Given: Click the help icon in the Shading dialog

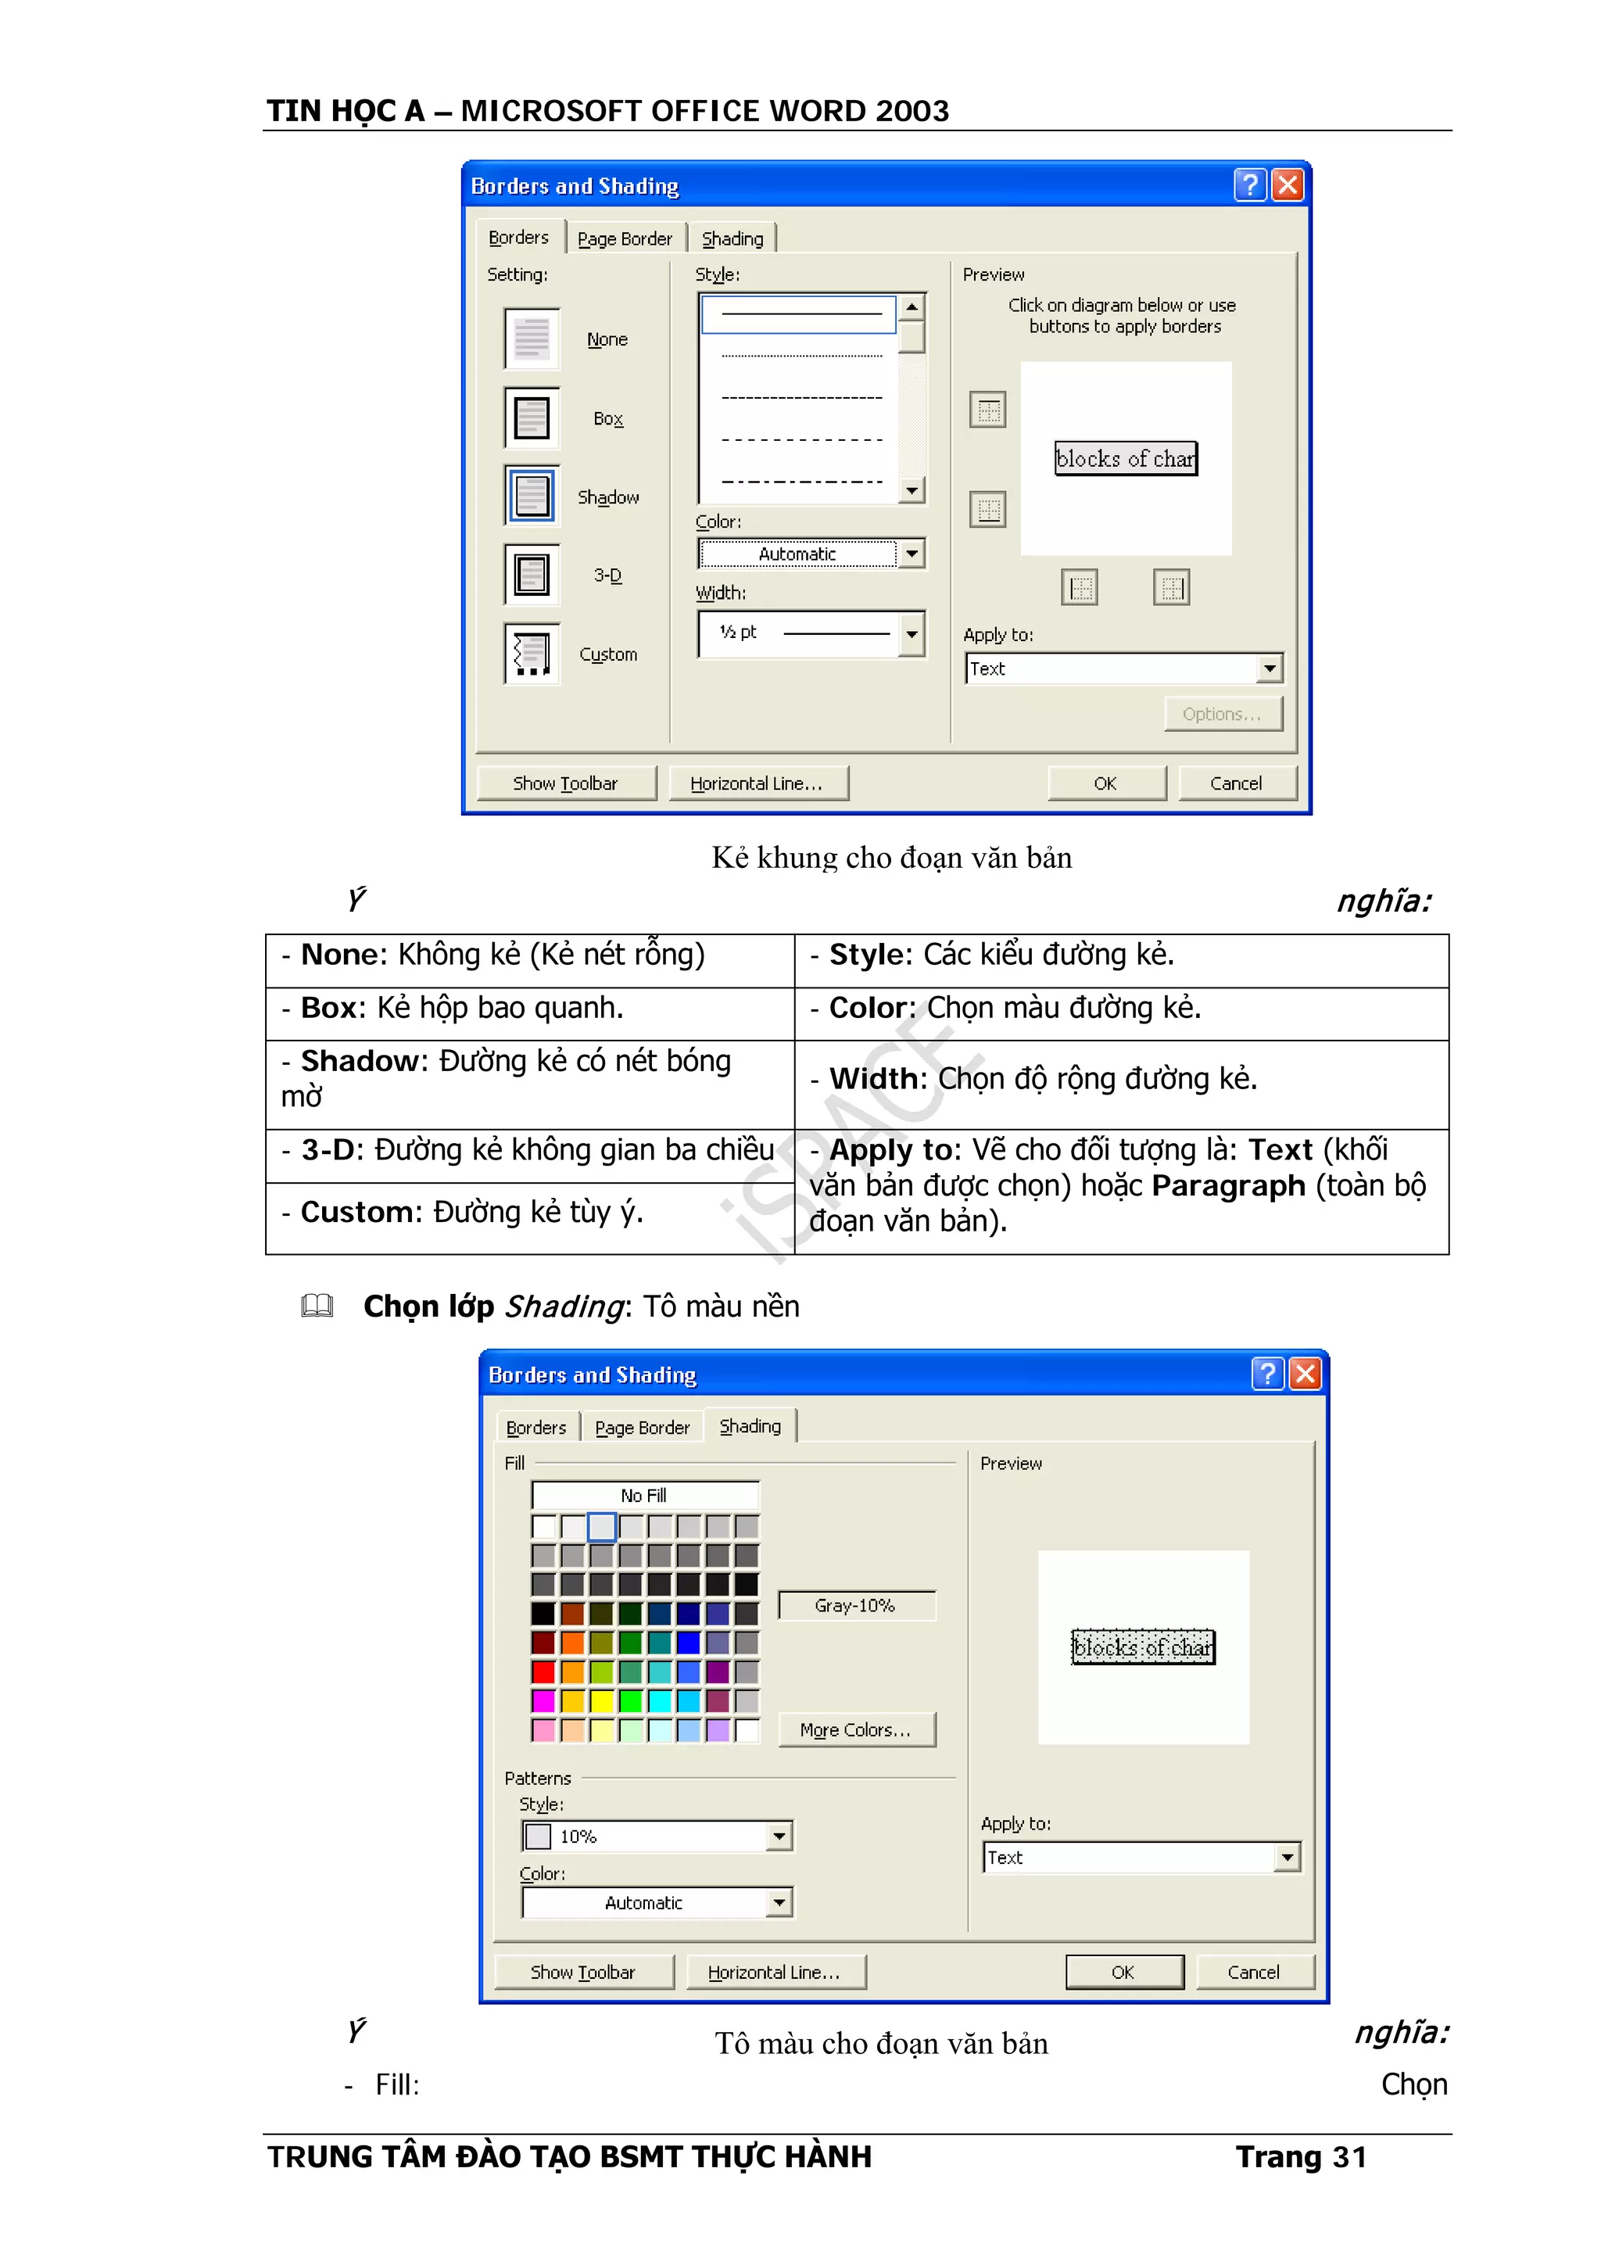Looking at the screenshot, I should (x=1267, y=1374).
